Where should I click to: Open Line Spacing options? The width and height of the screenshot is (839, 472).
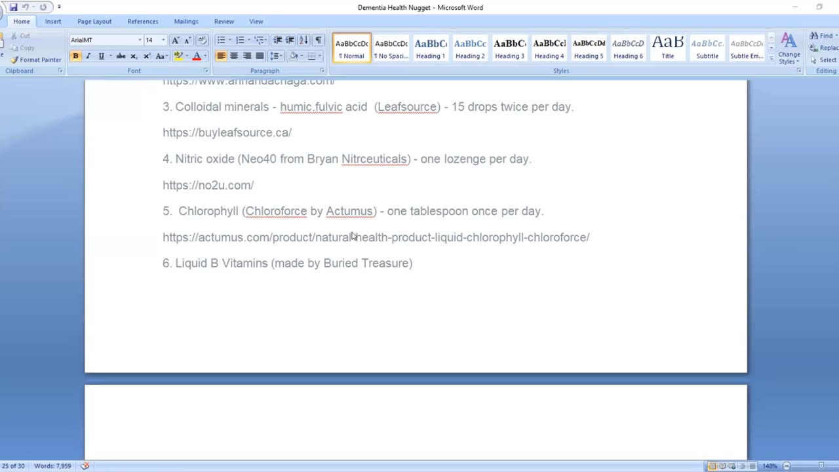pos(276,56)
